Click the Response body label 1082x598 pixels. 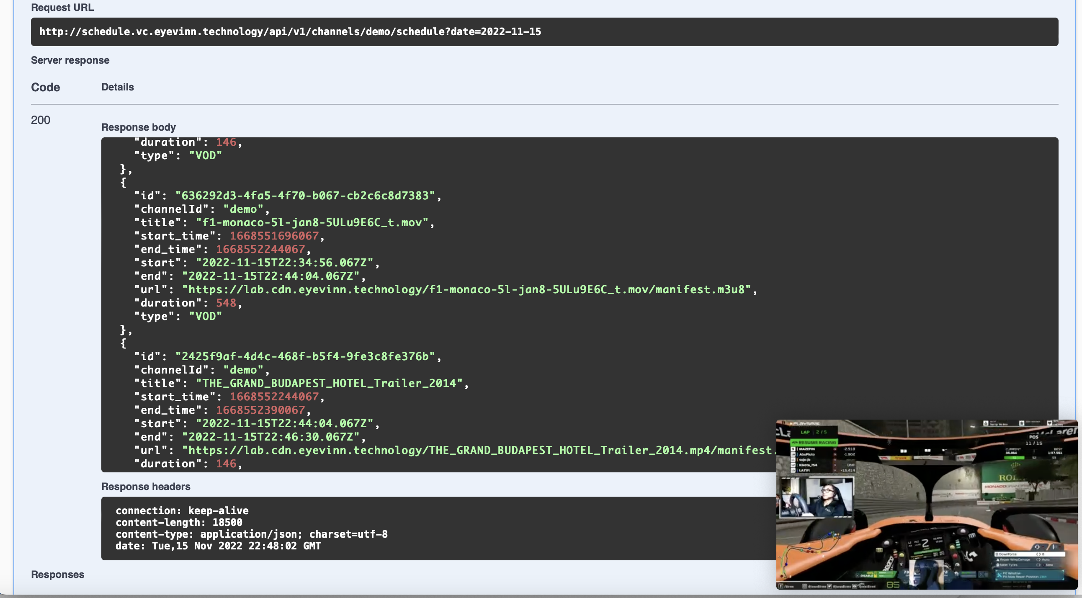(x=139, y=127)
